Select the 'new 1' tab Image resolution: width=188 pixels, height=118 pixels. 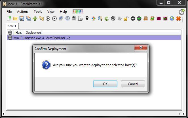pyautogui.click(x=12, y=26)
